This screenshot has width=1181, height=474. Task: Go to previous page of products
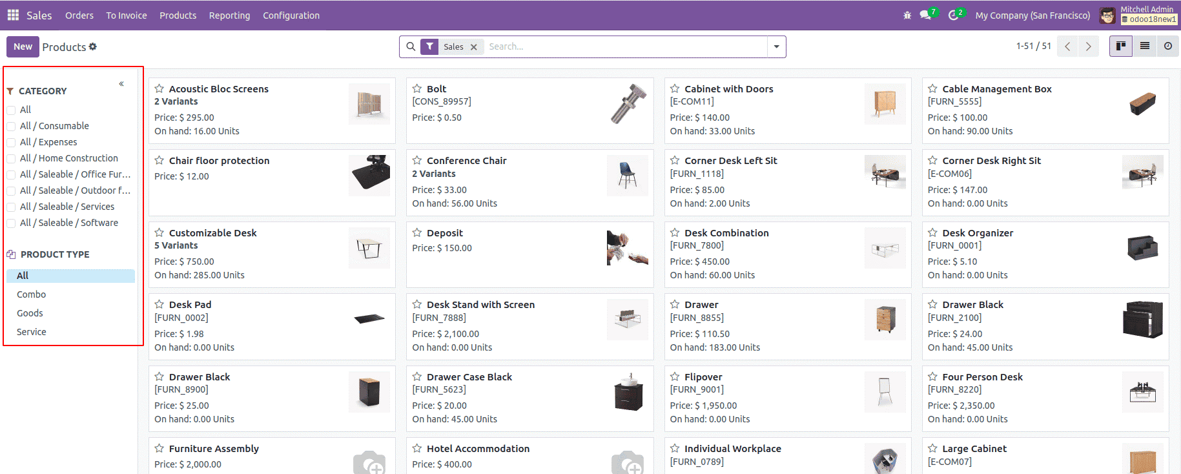point(1067,46)
